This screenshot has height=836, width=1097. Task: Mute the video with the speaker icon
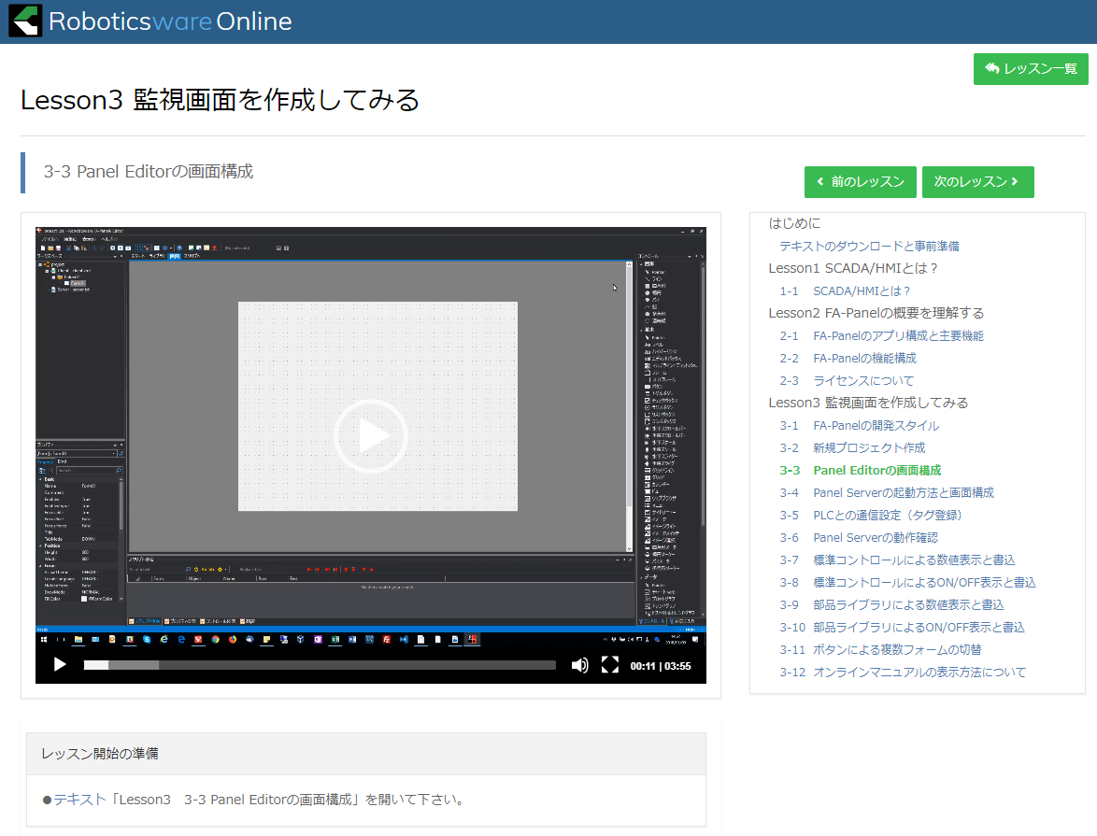pos(579,664)
